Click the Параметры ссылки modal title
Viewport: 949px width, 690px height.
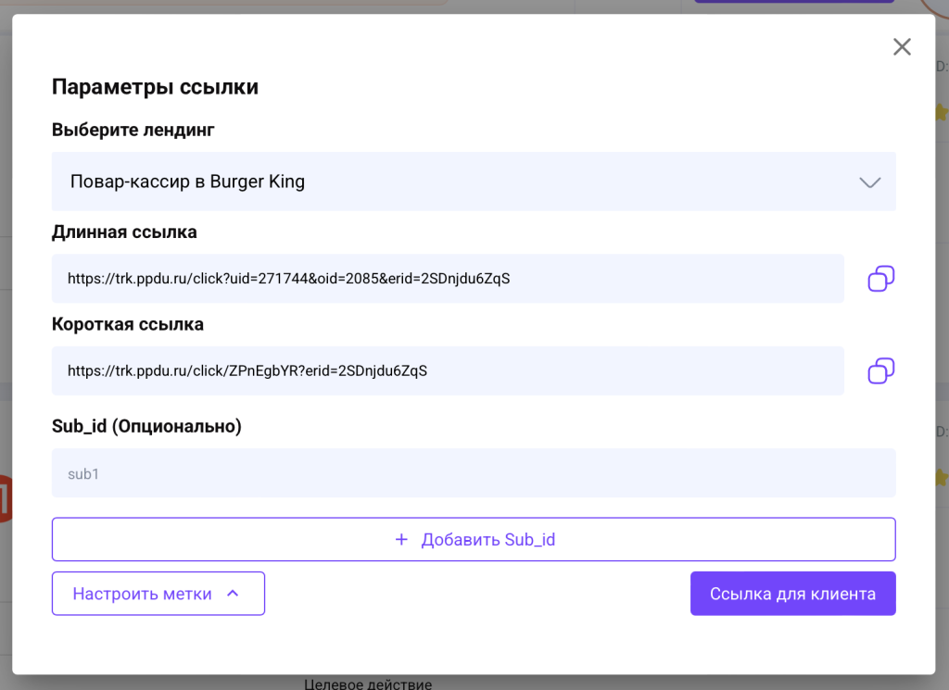point(155,86)
